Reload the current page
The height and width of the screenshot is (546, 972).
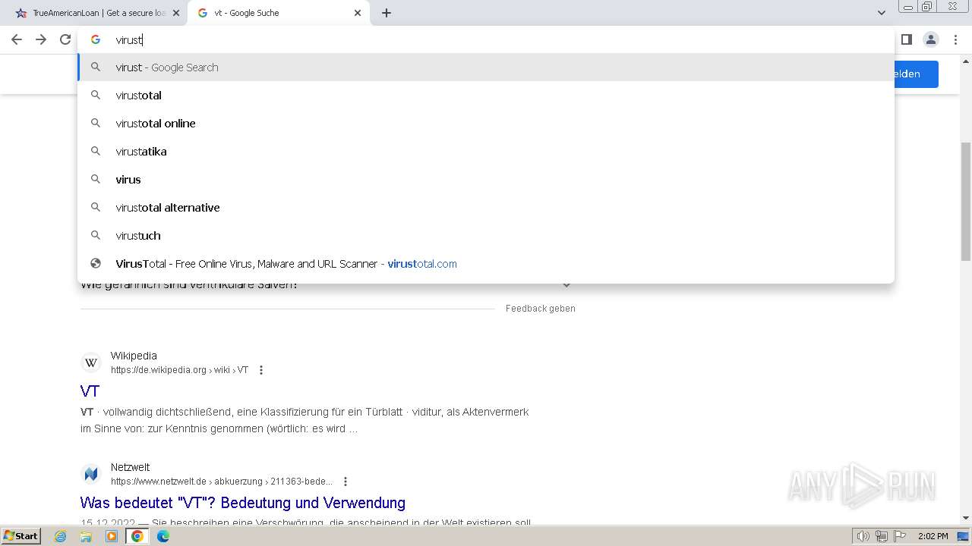[65, 39]
